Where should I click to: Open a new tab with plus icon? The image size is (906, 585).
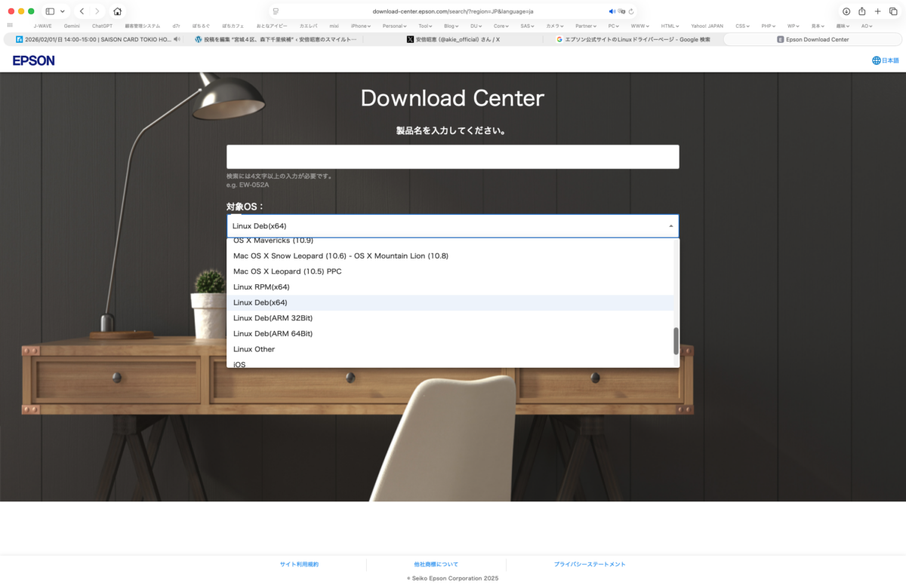click(877, 11)
